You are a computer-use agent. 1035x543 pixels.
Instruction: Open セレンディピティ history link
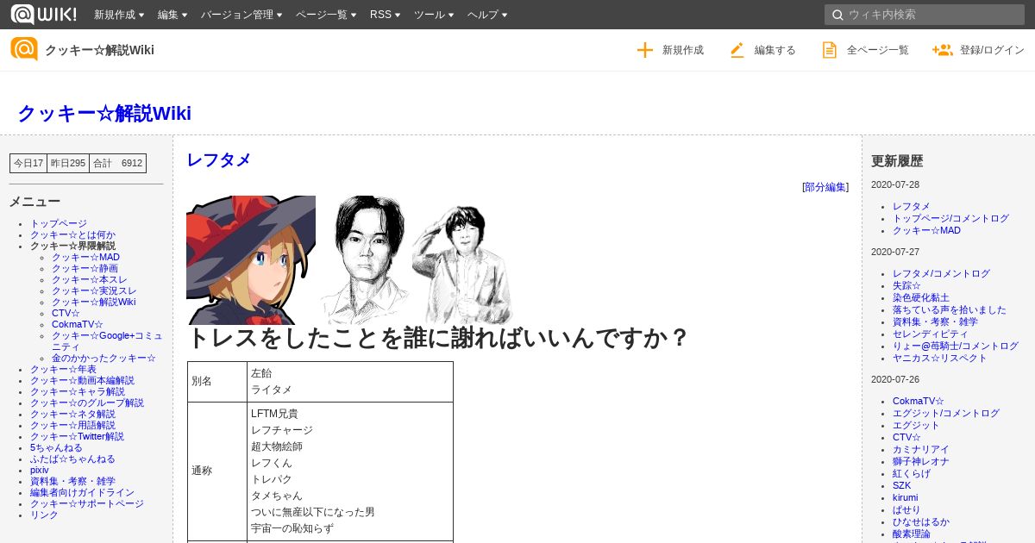[931, 334]
